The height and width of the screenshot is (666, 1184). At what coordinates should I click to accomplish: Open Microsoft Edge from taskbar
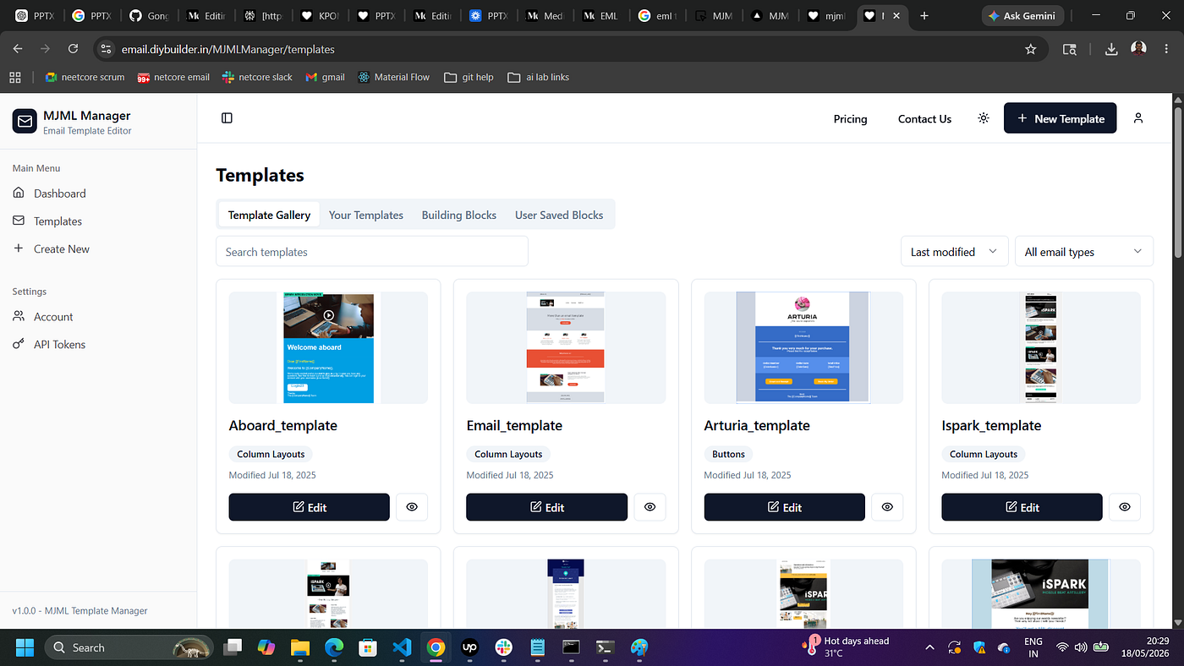pos(334,647)
